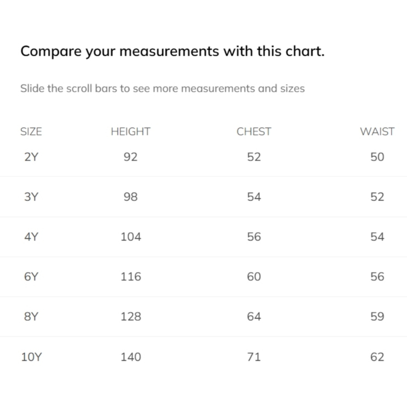The width and height of the screenshot is (407, 407).
Task: Click chest value 60 in 6Y row
Action: 254,277
